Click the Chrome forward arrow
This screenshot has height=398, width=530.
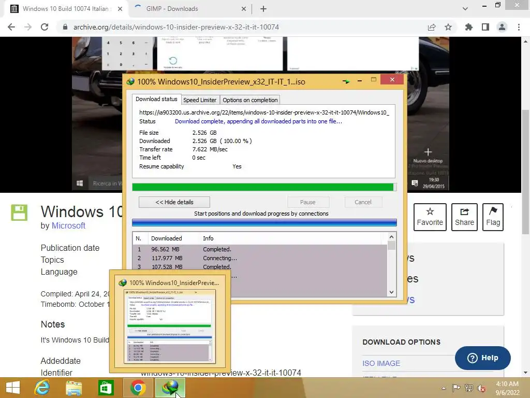point(28,27)
